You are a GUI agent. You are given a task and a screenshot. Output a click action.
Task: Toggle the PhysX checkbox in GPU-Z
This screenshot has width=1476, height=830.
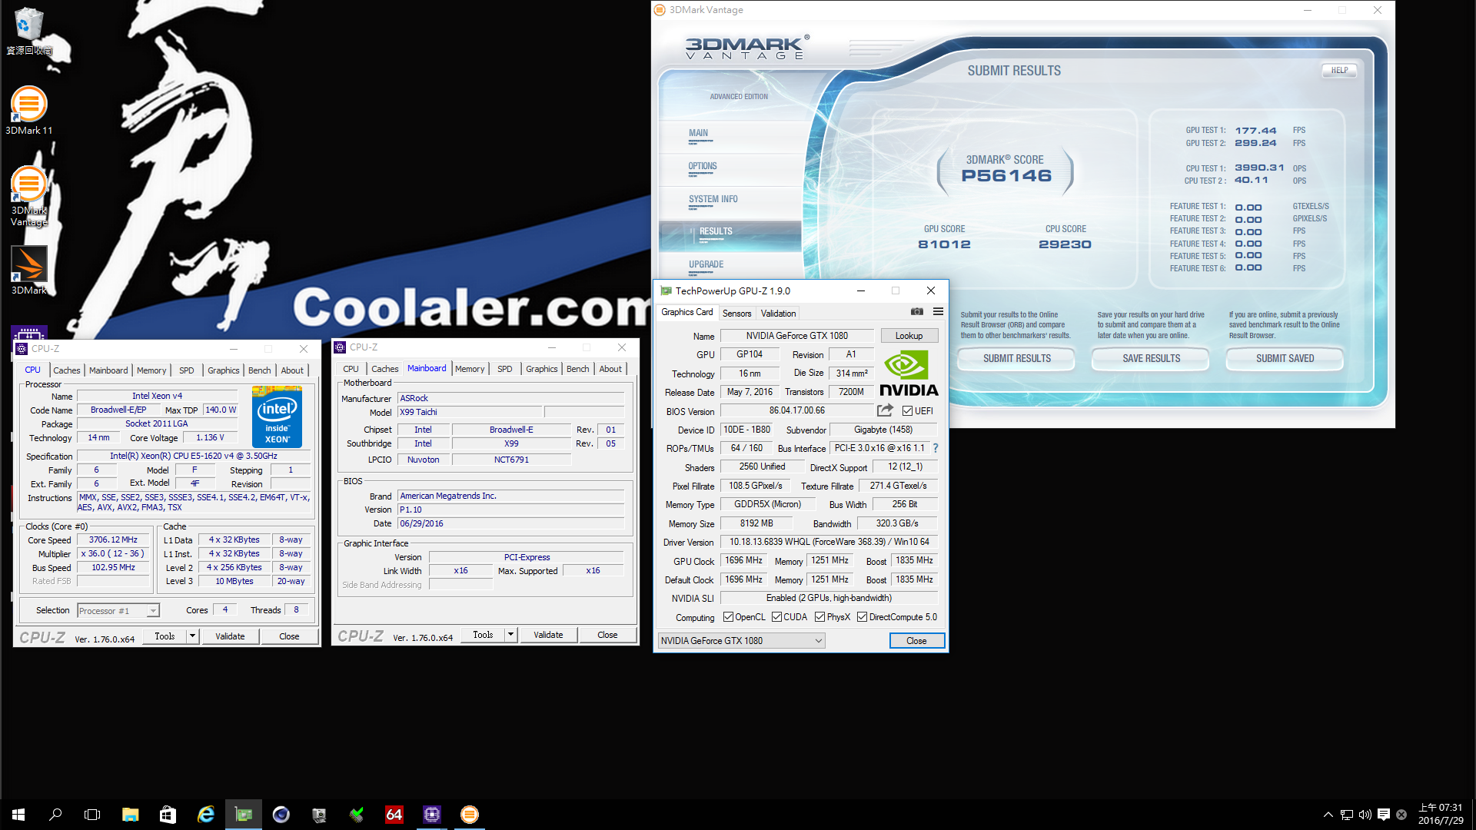pyautogui.click(x=819, y=617)
